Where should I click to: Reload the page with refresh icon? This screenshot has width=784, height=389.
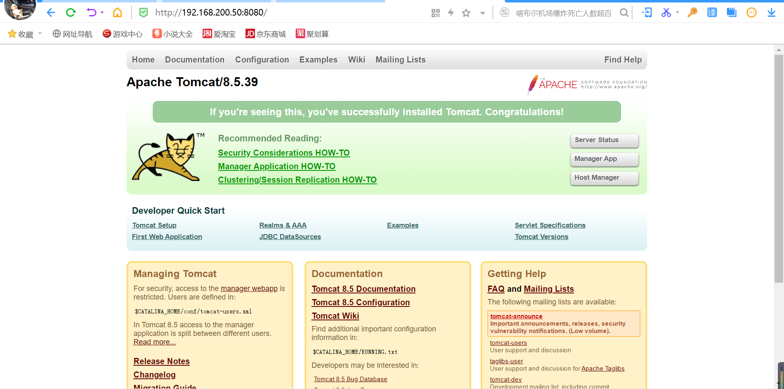coord(71,13)
